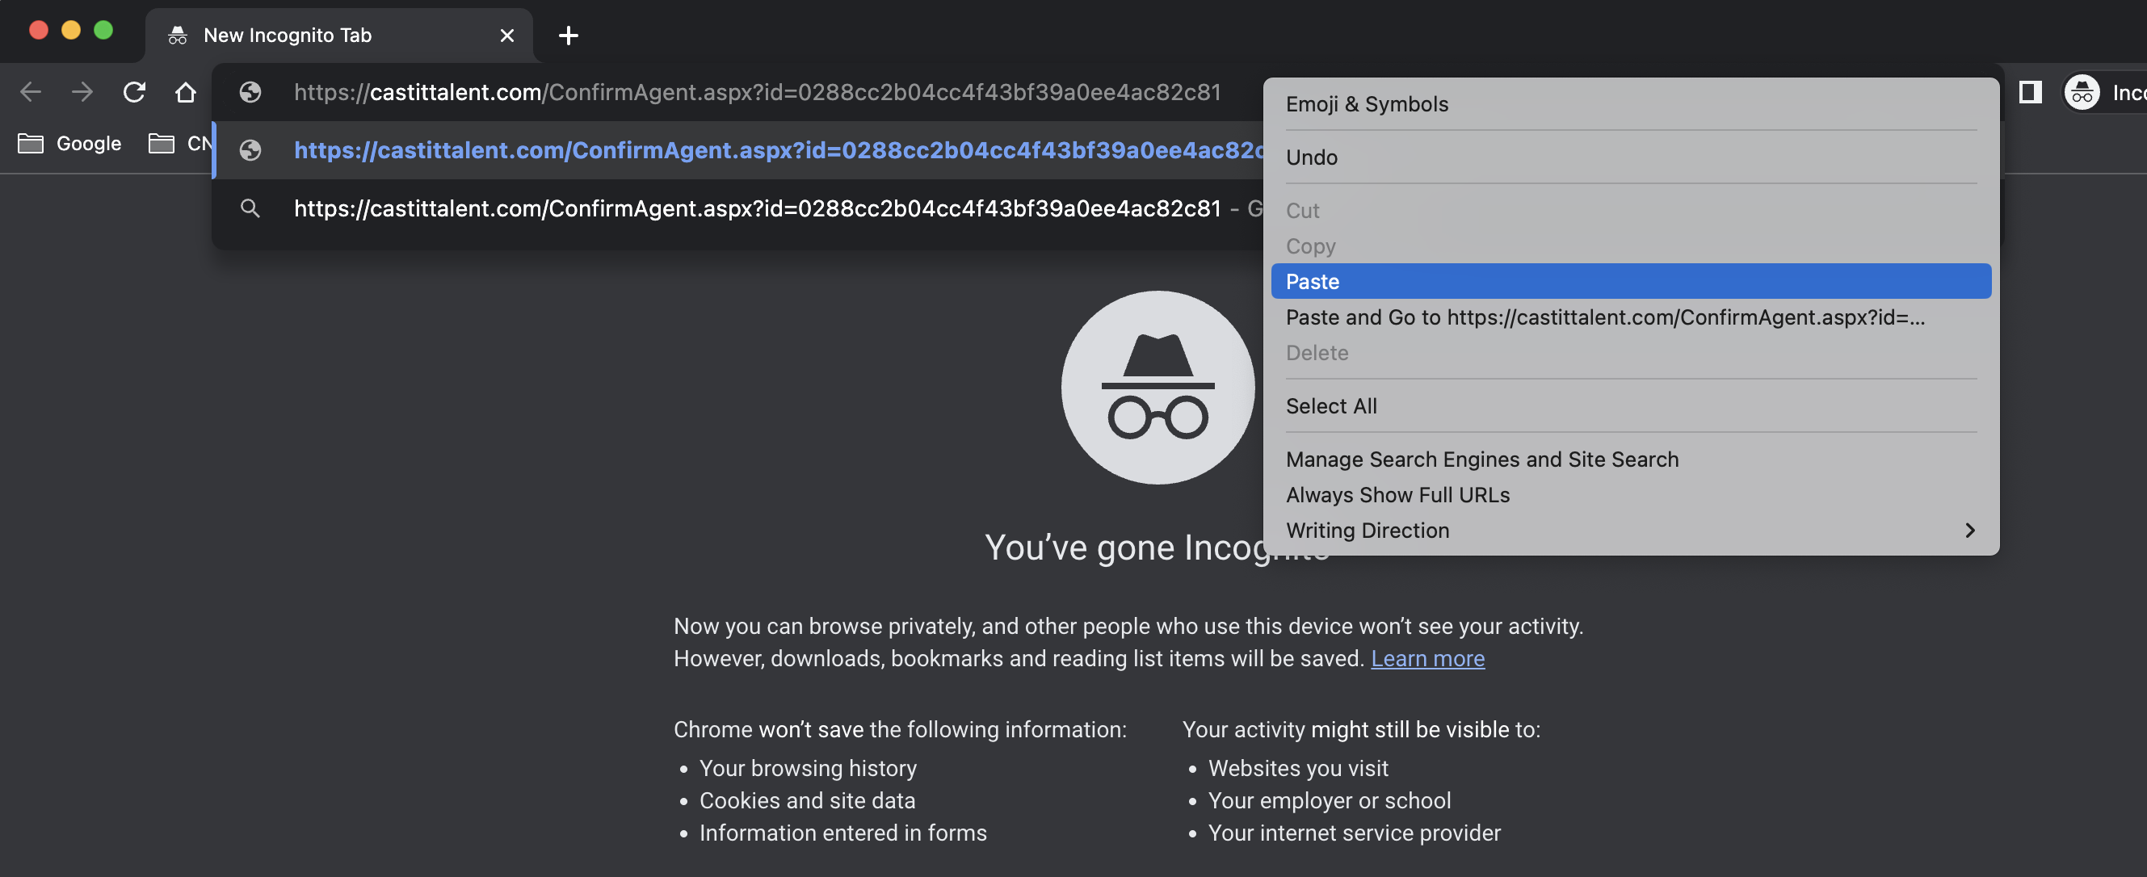Toggle the side panel icon

point(2030,92)
